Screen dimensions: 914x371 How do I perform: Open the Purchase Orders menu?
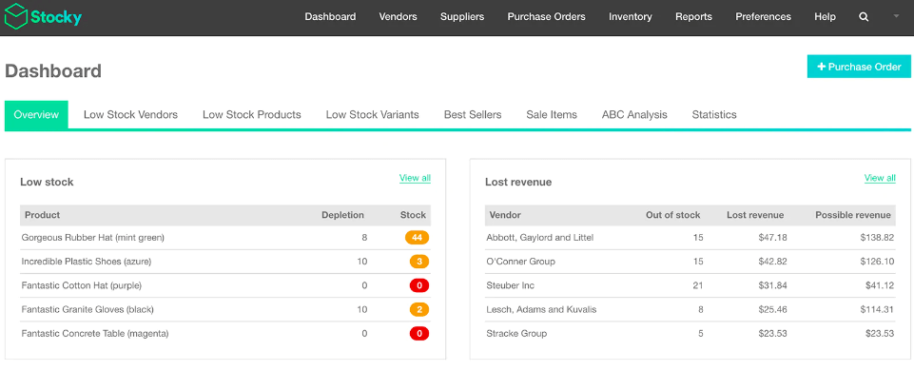(546, 17)
